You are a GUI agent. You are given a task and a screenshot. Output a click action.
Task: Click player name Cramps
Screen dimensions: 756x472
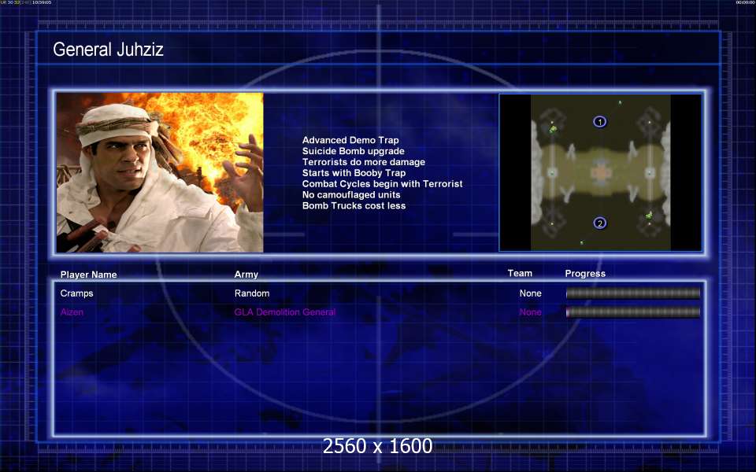point(76,293)
